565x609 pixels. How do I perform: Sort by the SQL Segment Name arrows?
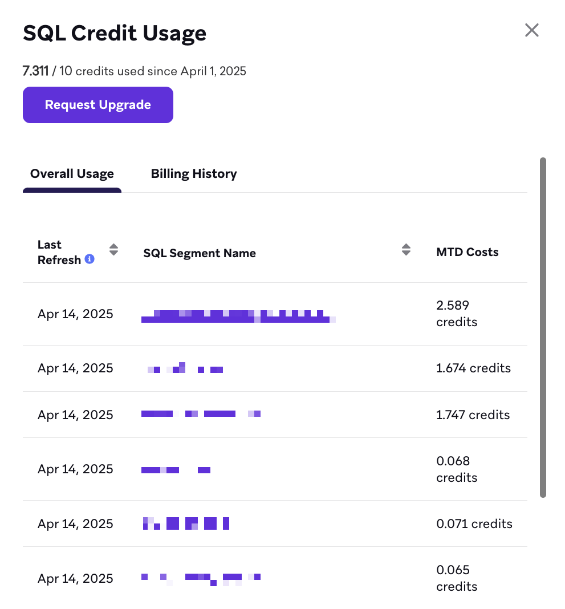click(406, 249)
